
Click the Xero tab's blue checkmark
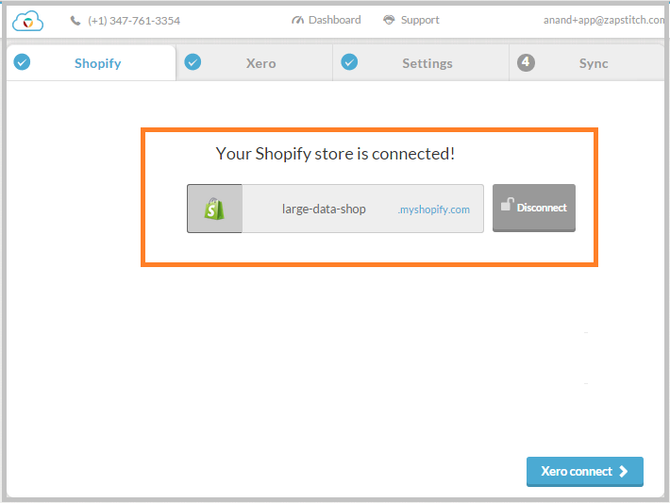[193, 62]
